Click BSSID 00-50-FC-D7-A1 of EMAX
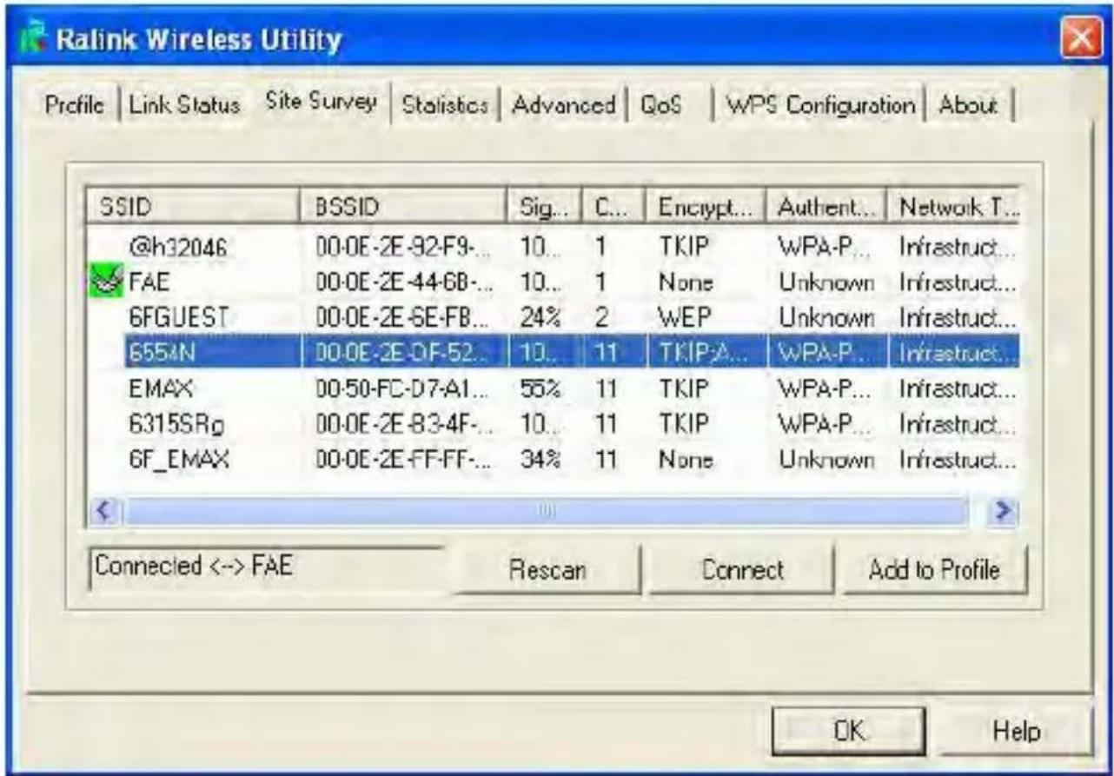This screenshot has width=1114, height=776. [401, 388]
